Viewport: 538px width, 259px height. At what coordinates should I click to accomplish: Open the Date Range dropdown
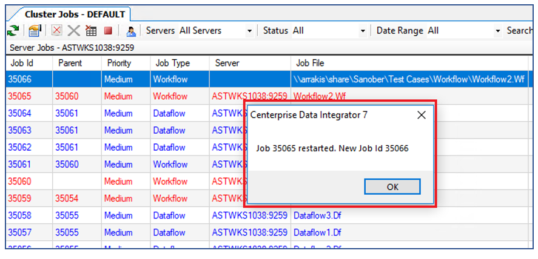click(498, 31)
